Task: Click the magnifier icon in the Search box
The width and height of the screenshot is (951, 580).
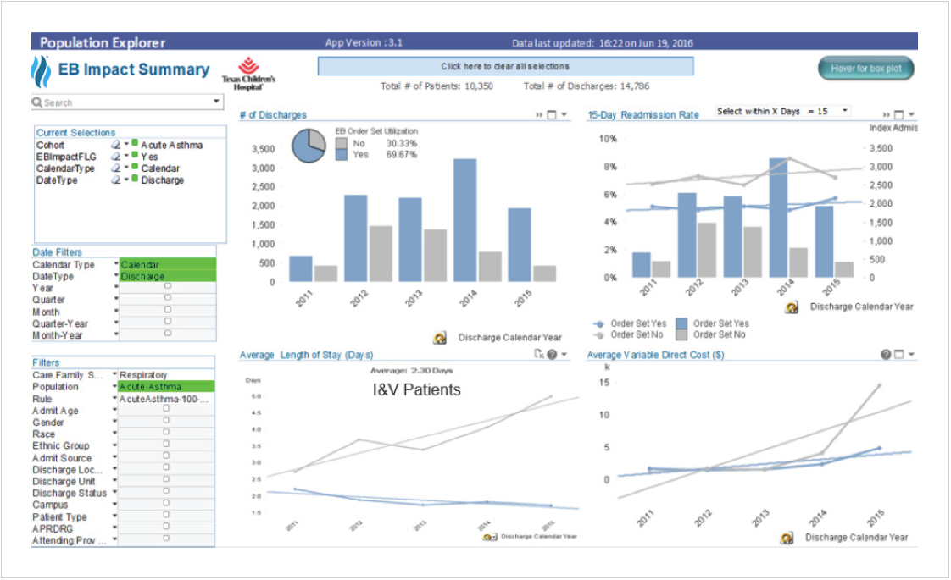Action: (x=37, y=102)
